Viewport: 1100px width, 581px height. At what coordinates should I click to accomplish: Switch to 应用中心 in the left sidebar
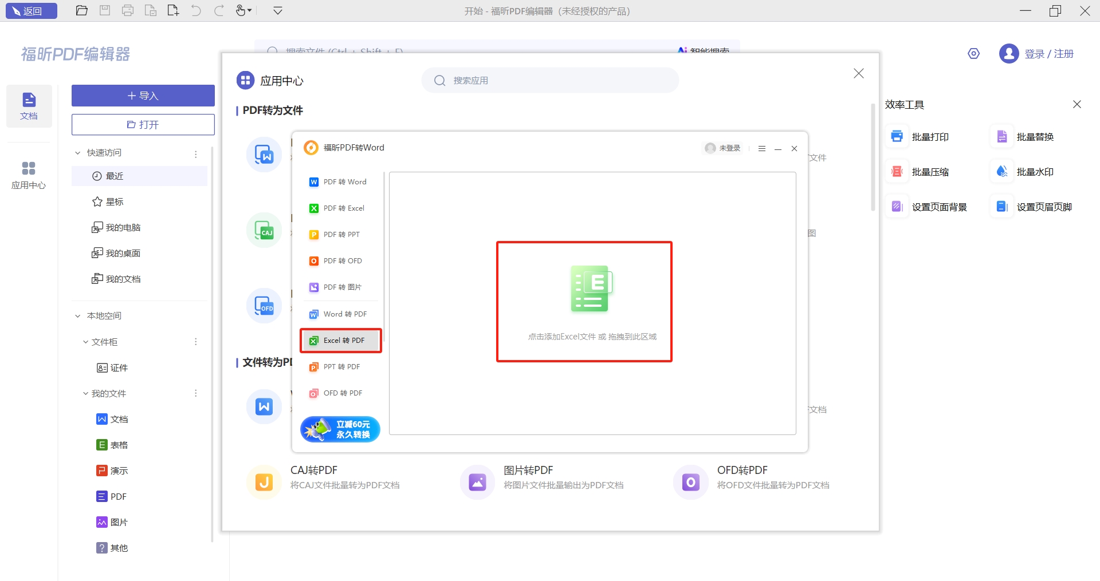29,175
